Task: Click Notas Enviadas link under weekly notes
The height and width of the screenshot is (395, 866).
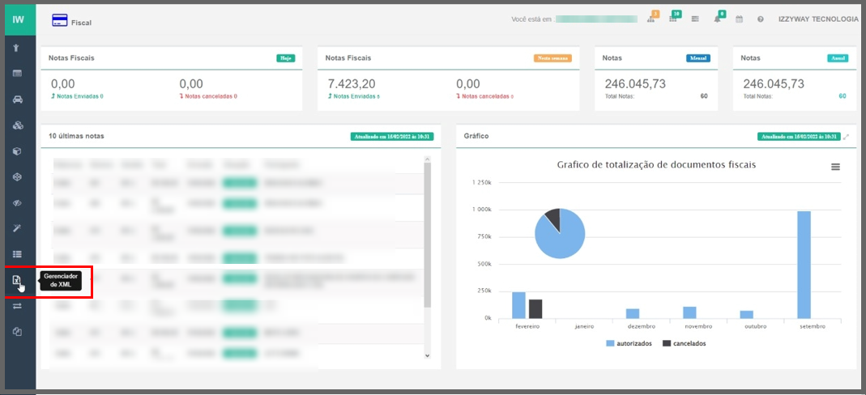Action: click(x=353, y=96)
